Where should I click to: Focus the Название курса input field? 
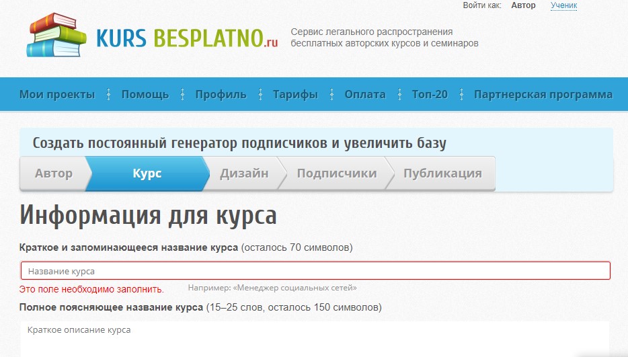click(x=315, y=271)
